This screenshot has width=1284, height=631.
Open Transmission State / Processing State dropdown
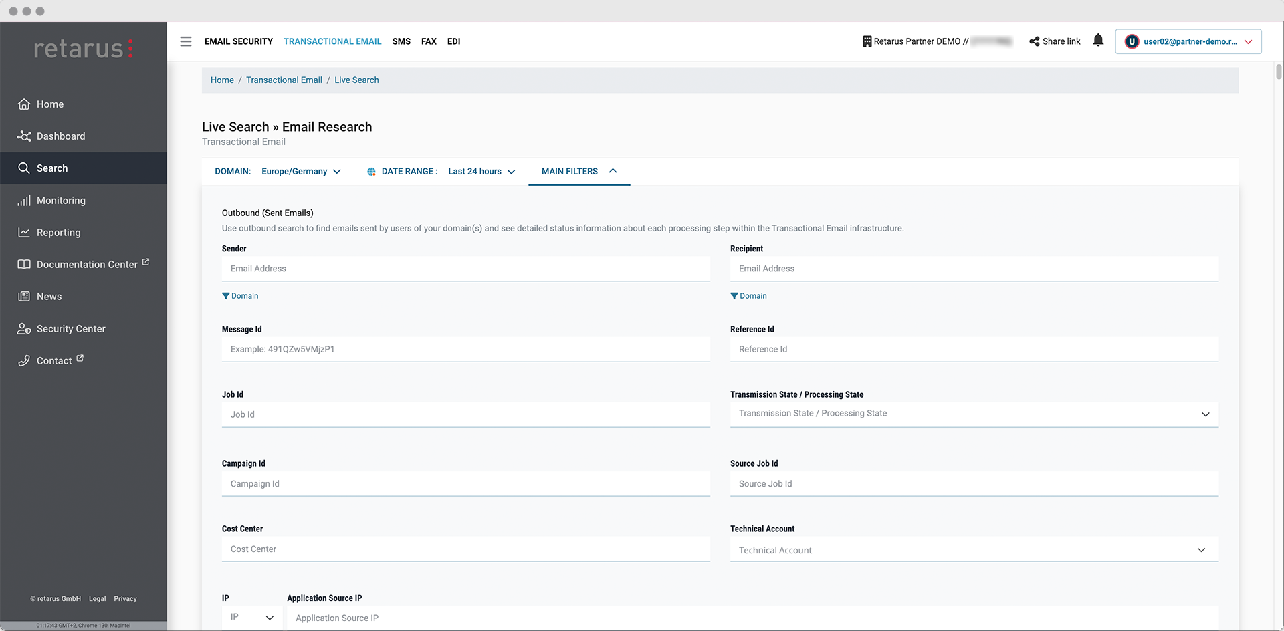point(974,414)
